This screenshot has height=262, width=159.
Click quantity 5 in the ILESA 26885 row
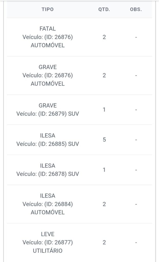point(104,140)
